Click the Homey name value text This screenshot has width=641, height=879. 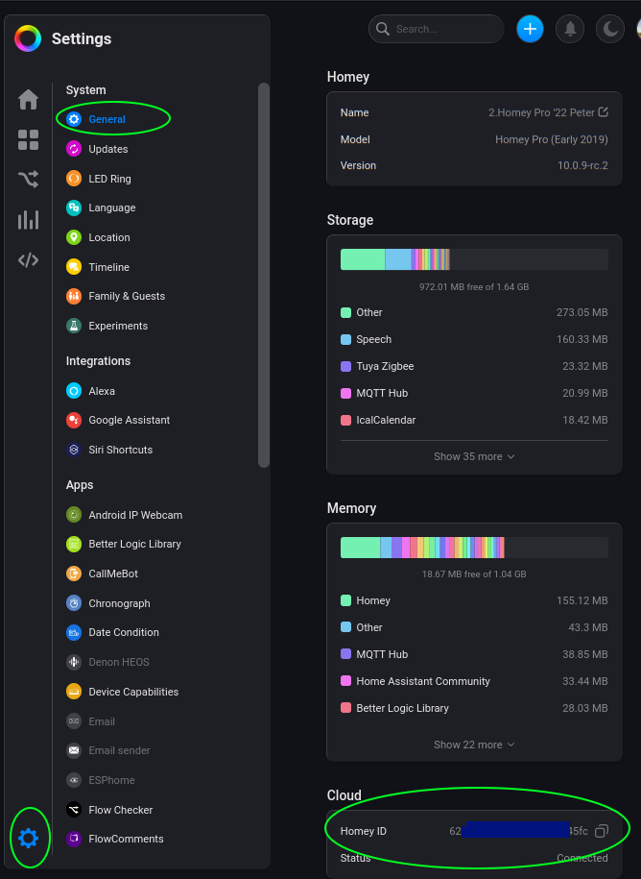point(541,112)
